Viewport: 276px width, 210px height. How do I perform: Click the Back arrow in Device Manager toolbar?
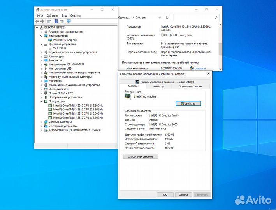(37, 21)
